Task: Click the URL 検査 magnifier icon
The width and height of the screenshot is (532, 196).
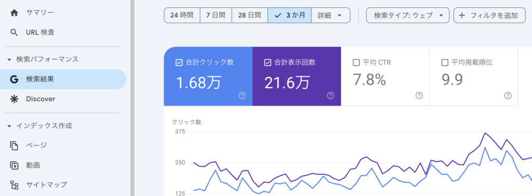Action: pos(14,33)
